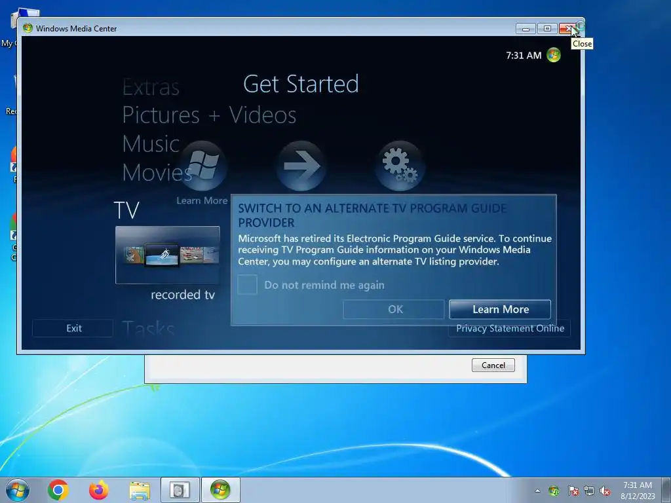Screen dimensions: 671x503
Task: Click the green Media Center tray icon
Action: (x=554, y=491)
